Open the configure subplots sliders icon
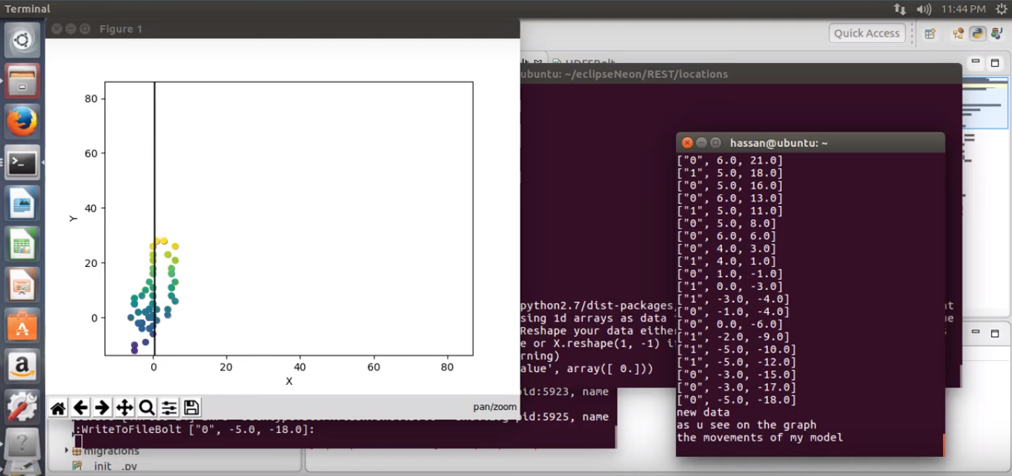Screen dimensions: 1012x476 click(169, 407)
